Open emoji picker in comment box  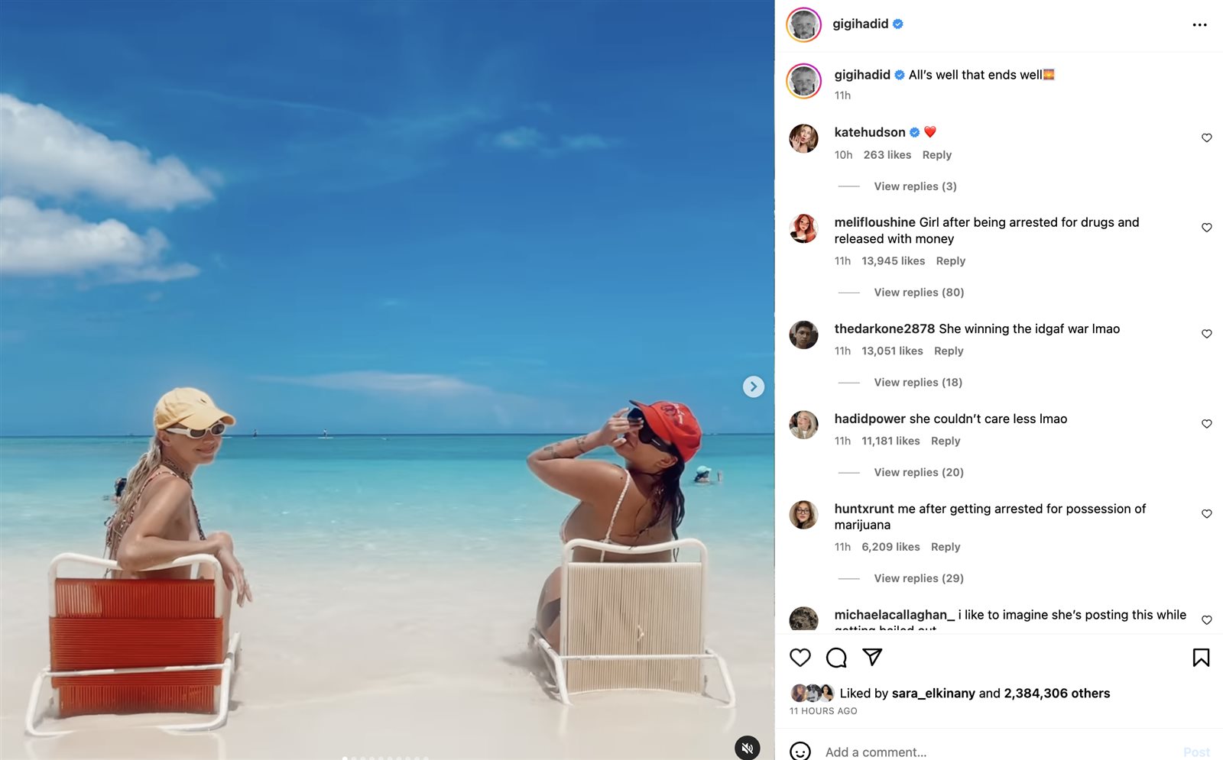[x=800, y=752]
